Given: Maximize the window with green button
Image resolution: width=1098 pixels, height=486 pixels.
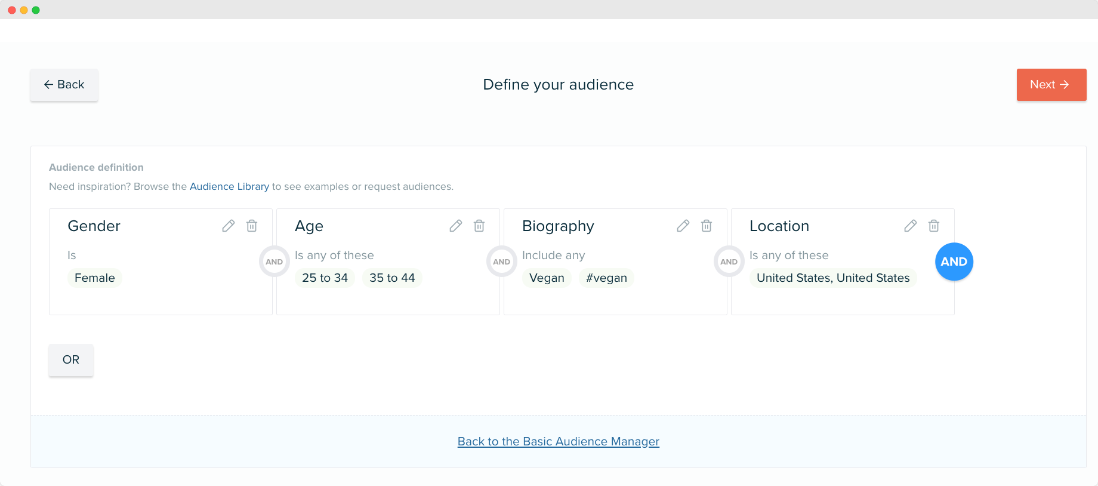Looking at the screenshot, I should click(36, 10).
